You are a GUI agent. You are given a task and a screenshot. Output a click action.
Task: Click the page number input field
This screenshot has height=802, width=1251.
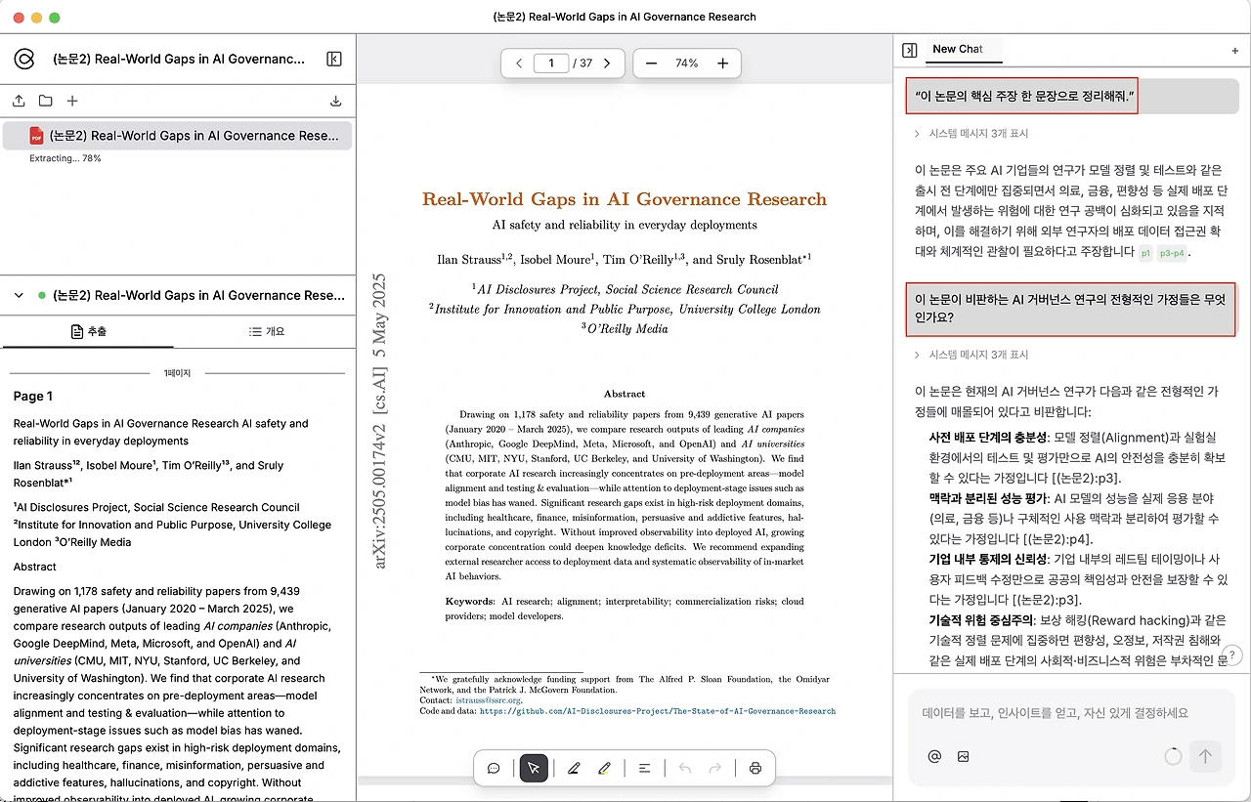click(551, 63)
